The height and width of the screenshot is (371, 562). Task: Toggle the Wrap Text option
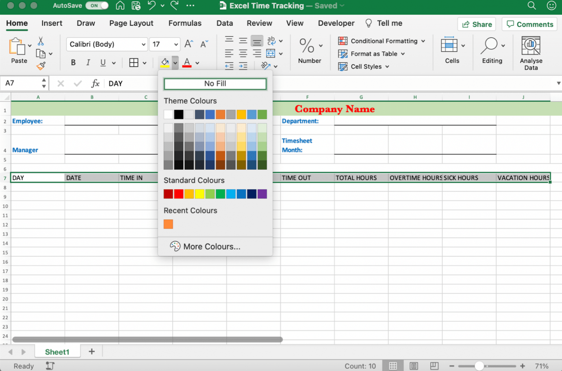pos(271,41)
